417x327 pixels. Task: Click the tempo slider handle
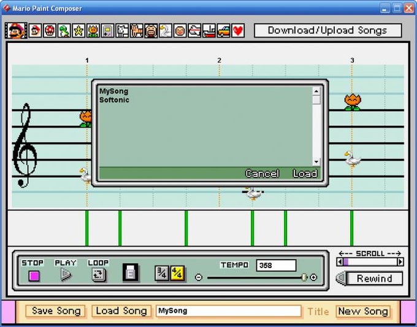(x=304, y=277)
